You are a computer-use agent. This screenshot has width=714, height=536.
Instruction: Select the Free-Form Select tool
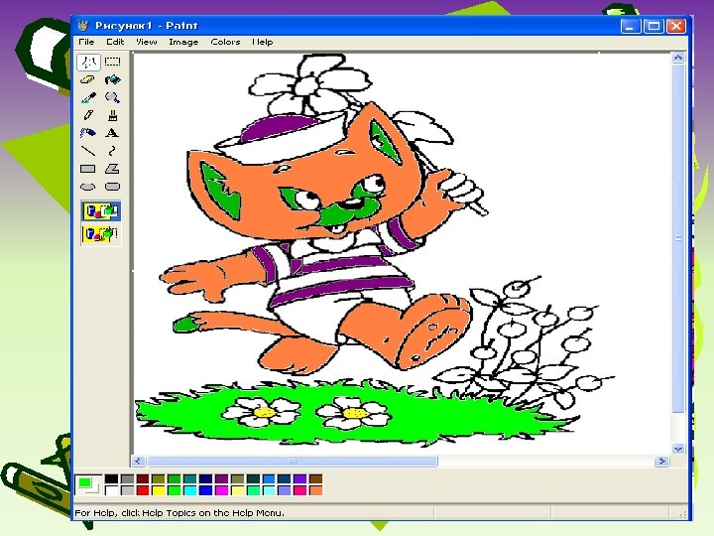[88, 62]
